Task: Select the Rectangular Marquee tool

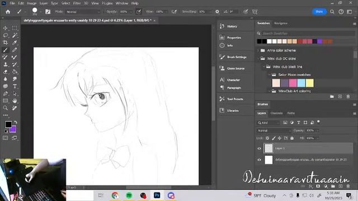Action: 15,28
